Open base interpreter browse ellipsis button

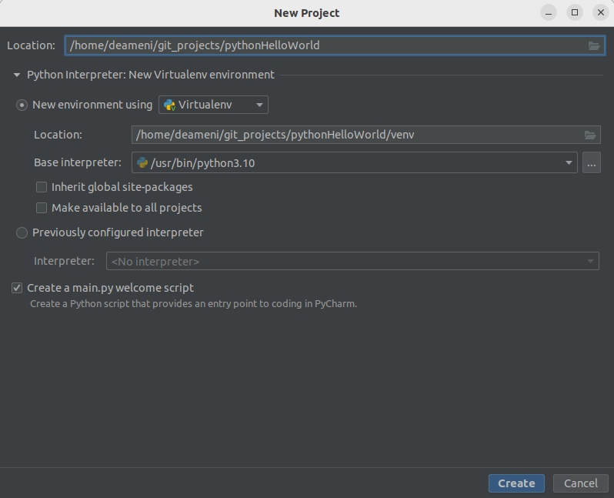pos(591,162)
